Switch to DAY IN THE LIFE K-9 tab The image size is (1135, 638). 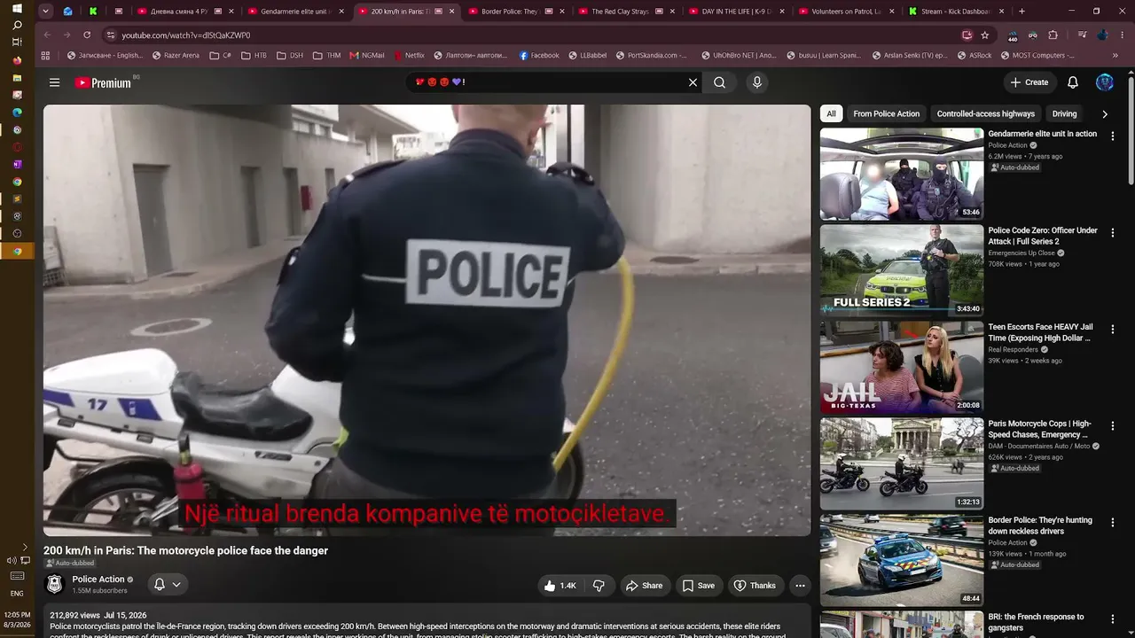click(x=736, y=12)
